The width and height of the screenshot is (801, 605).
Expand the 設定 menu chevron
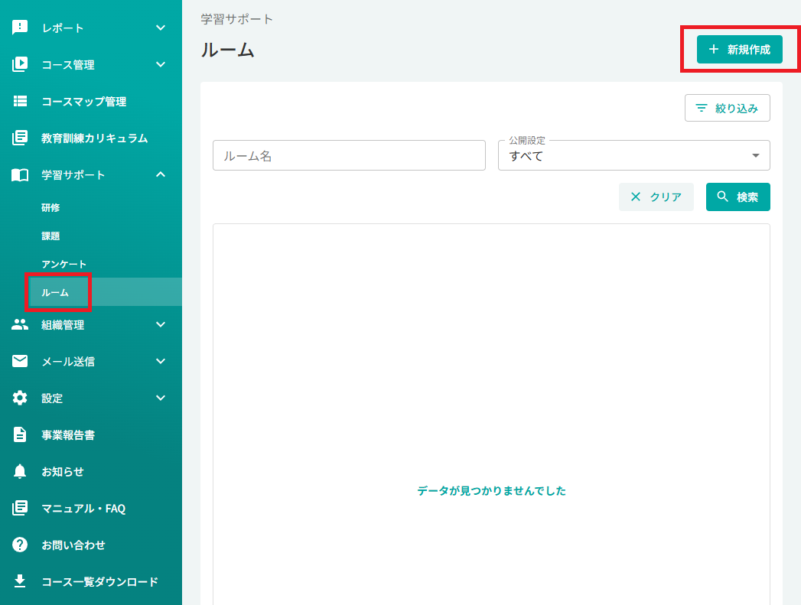161,398
